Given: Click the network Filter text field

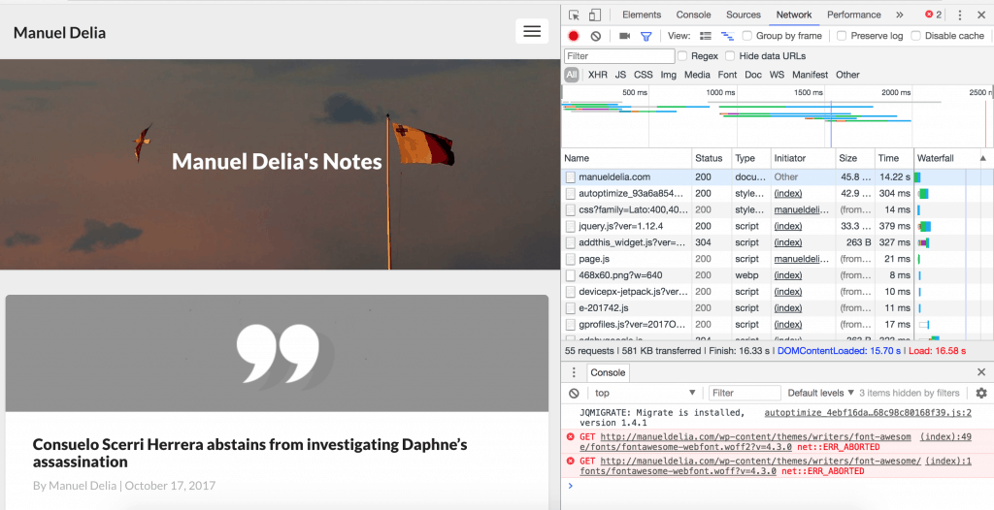Looking at the screenshot, I should click(x=619, y=56).
